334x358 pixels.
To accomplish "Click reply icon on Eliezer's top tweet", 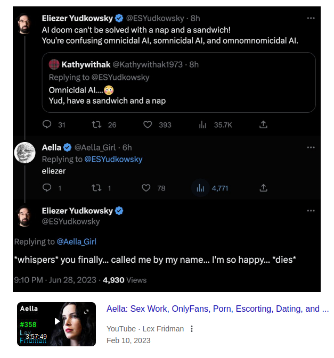I will 47,124.
